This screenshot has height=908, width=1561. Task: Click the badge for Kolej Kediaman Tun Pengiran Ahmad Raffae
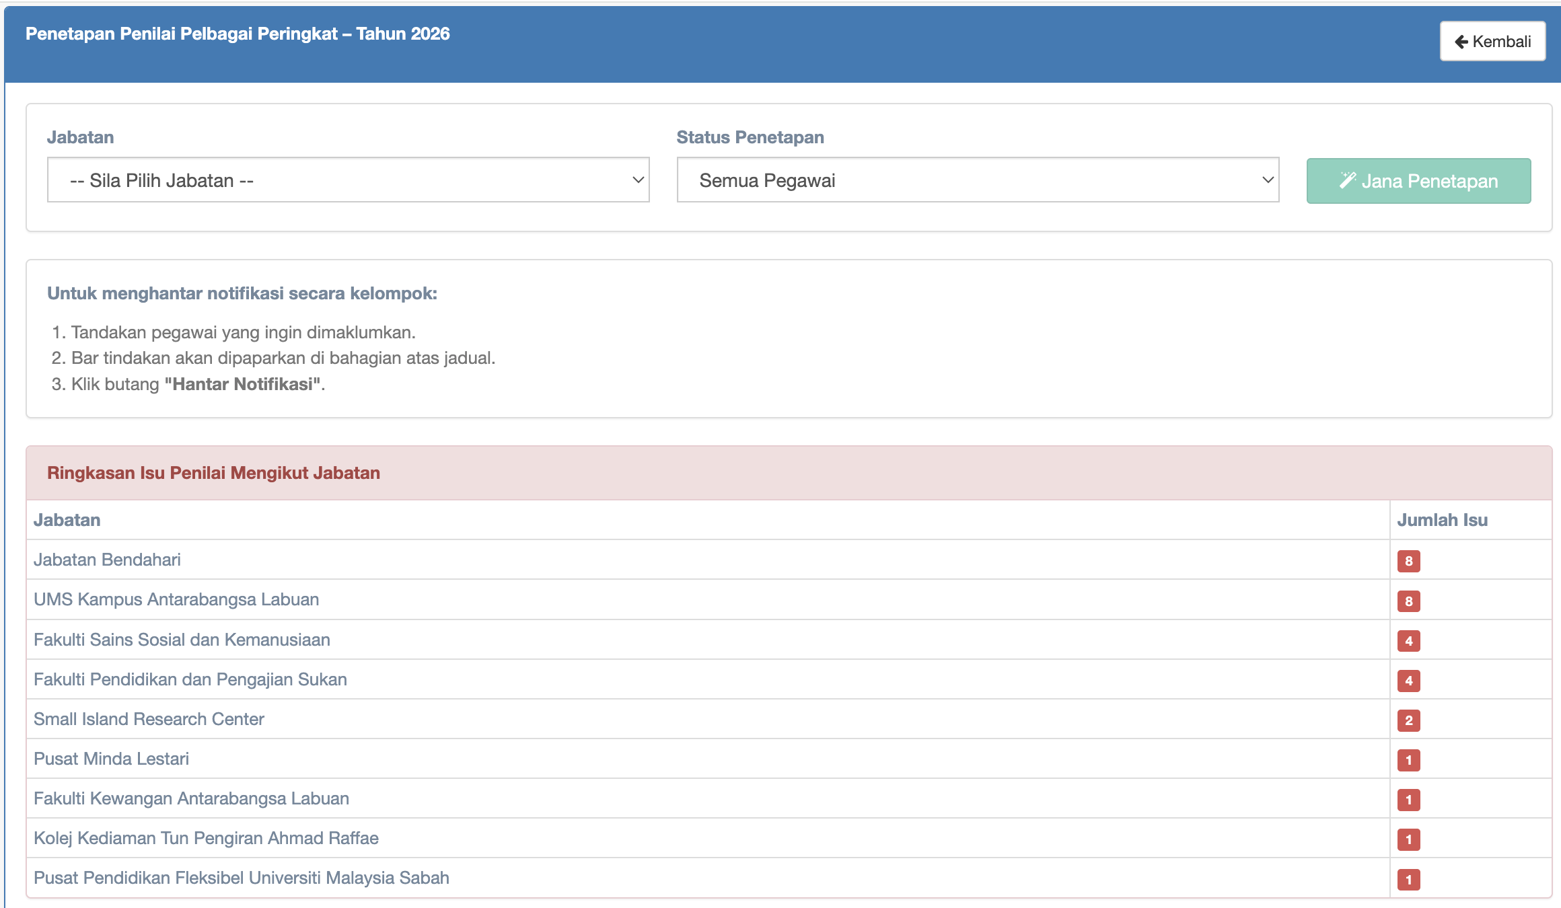pyautogui.click(x=1408, y=839)
